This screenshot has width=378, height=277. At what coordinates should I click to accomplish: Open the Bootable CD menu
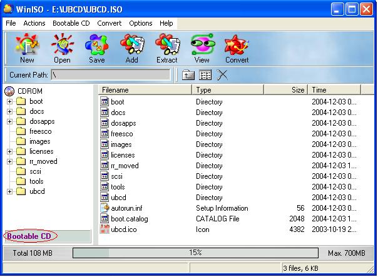point(71,23)
